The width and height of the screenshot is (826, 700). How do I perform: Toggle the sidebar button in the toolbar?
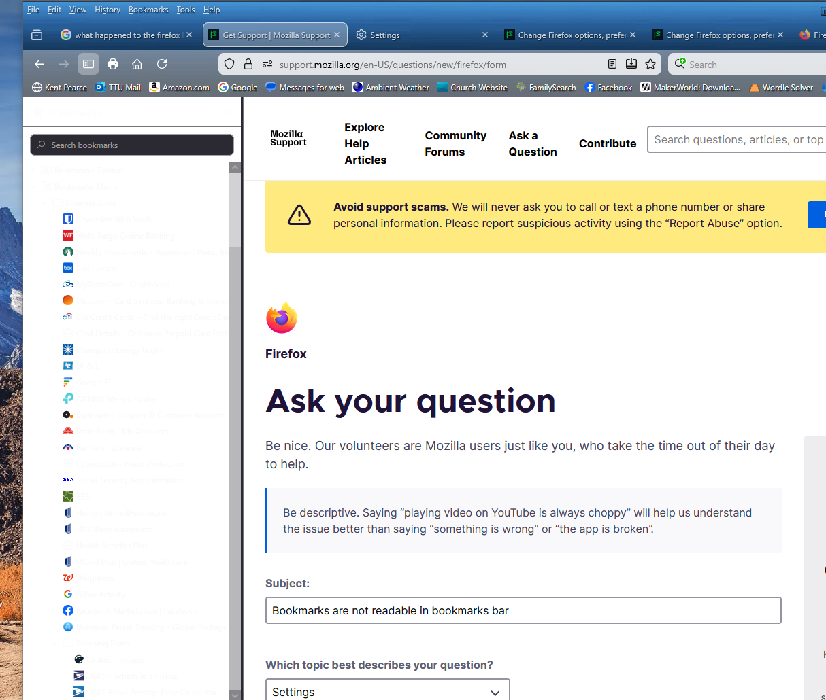pos(88,64)
